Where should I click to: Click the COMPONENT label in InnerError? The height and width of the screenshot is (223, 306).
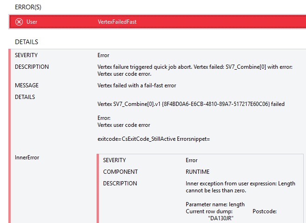click(120, 172)
